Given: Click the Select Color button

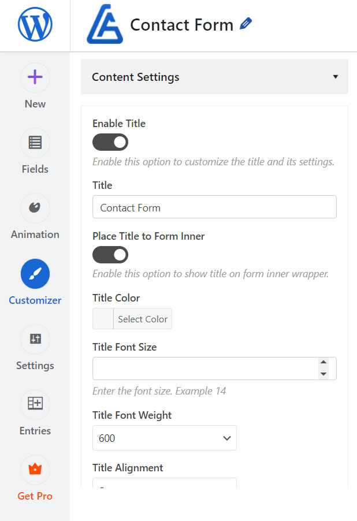Looking at the screenshot, I should [142, 318].
